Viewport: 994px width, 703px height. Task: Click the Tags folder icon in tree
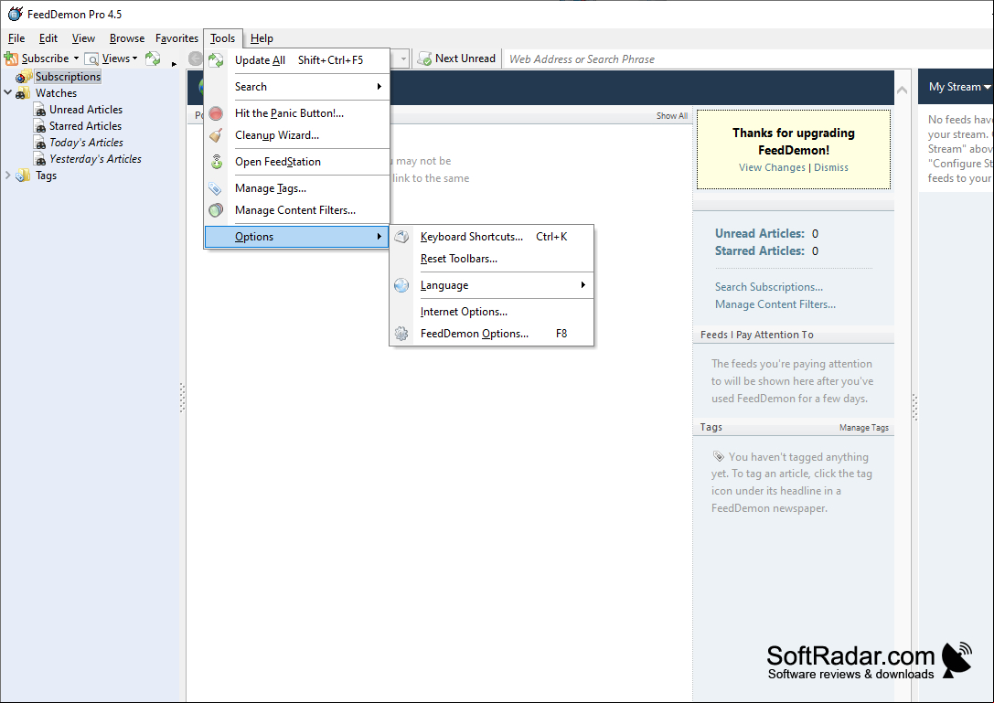point(24,176)
